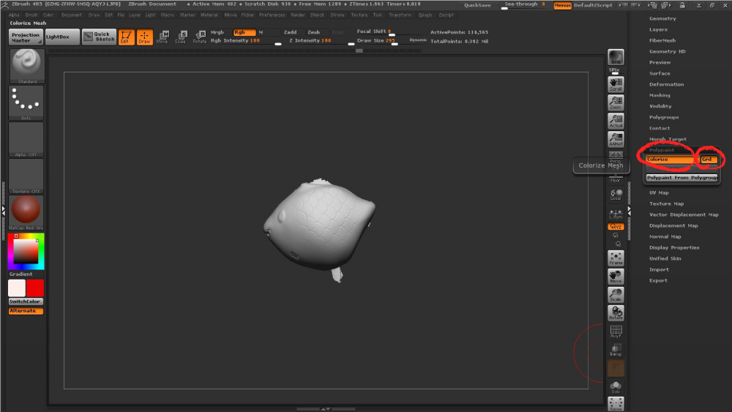This screenshot has height=412, width=732.
Task: Expand the UV Map subpalette
Action: (x=659, y=192)
